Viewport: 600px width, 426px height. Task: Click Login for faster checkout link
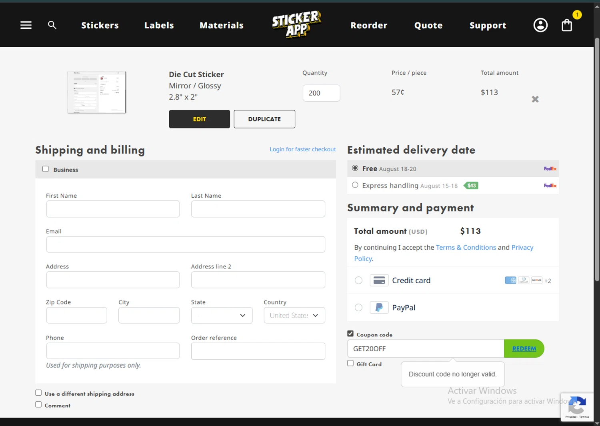tap(302, 149)
